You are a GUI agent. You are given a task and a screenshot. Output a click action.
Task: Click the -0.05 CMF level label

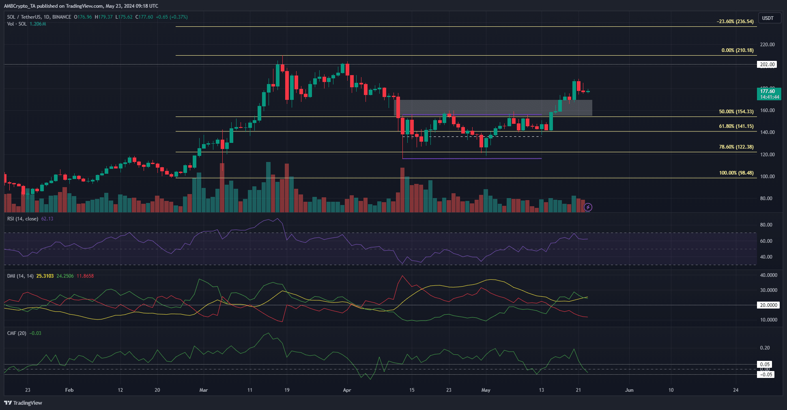[765, 375]
